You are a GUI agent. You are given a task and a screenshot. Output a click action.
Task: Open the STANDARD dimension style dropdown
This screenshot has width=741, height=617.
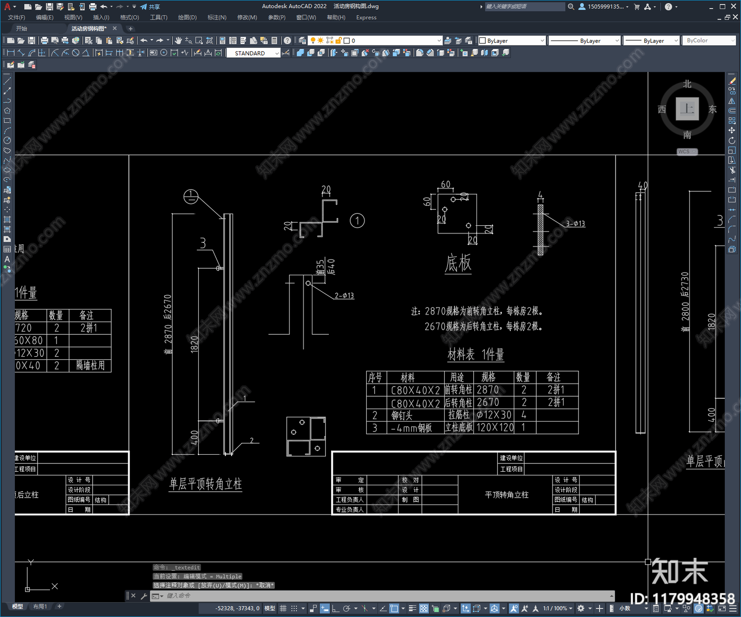254,53
